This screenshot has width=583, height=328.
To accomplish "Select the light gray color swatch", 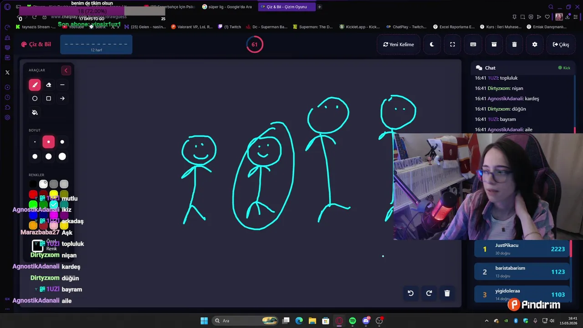I will pyautogui.click(x=64, y=184).
